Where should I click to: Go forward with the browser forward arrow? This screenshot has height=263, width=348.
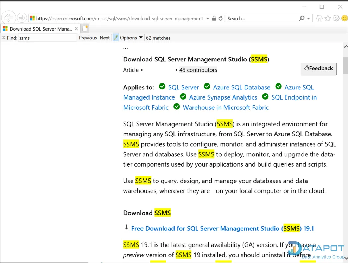click(22, 18)
